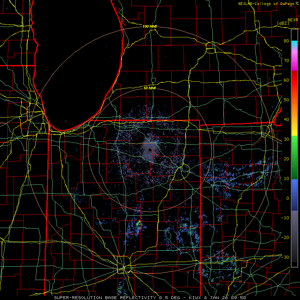Select the 80 value on dBZ scale
Image resolution: width=300 pixels, height=300 pixels.
[x=286, y=41]
